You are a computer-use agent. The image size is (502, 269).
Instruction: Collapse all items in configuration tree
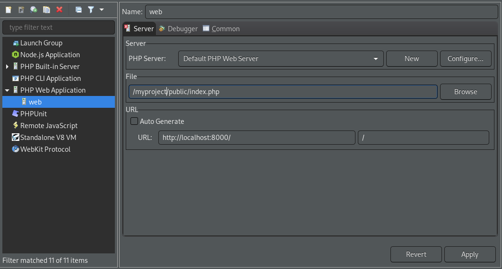click(78, 9)
